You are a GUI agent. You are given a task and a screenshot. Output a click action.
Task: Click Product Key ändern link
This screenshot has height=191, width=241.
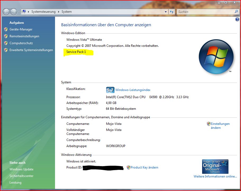144,167
